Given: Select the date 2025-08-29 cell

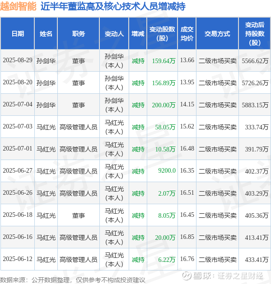Looking at the screenshot, I should click(18, 60).
